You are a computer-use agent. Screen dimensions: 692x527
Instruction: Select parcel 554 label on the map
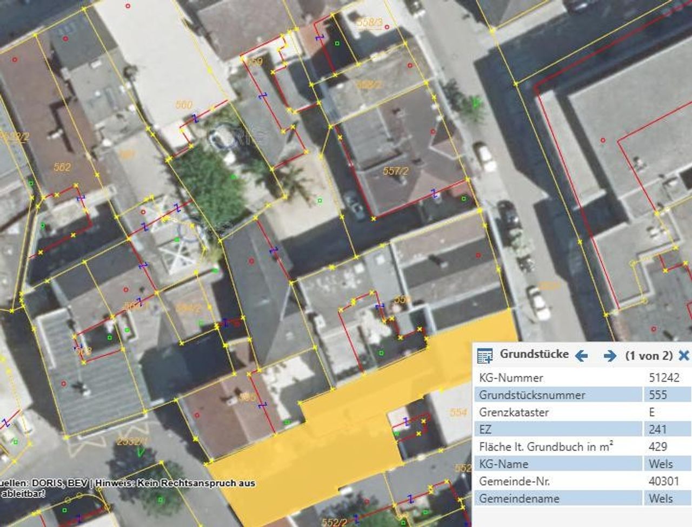[458, 413]
